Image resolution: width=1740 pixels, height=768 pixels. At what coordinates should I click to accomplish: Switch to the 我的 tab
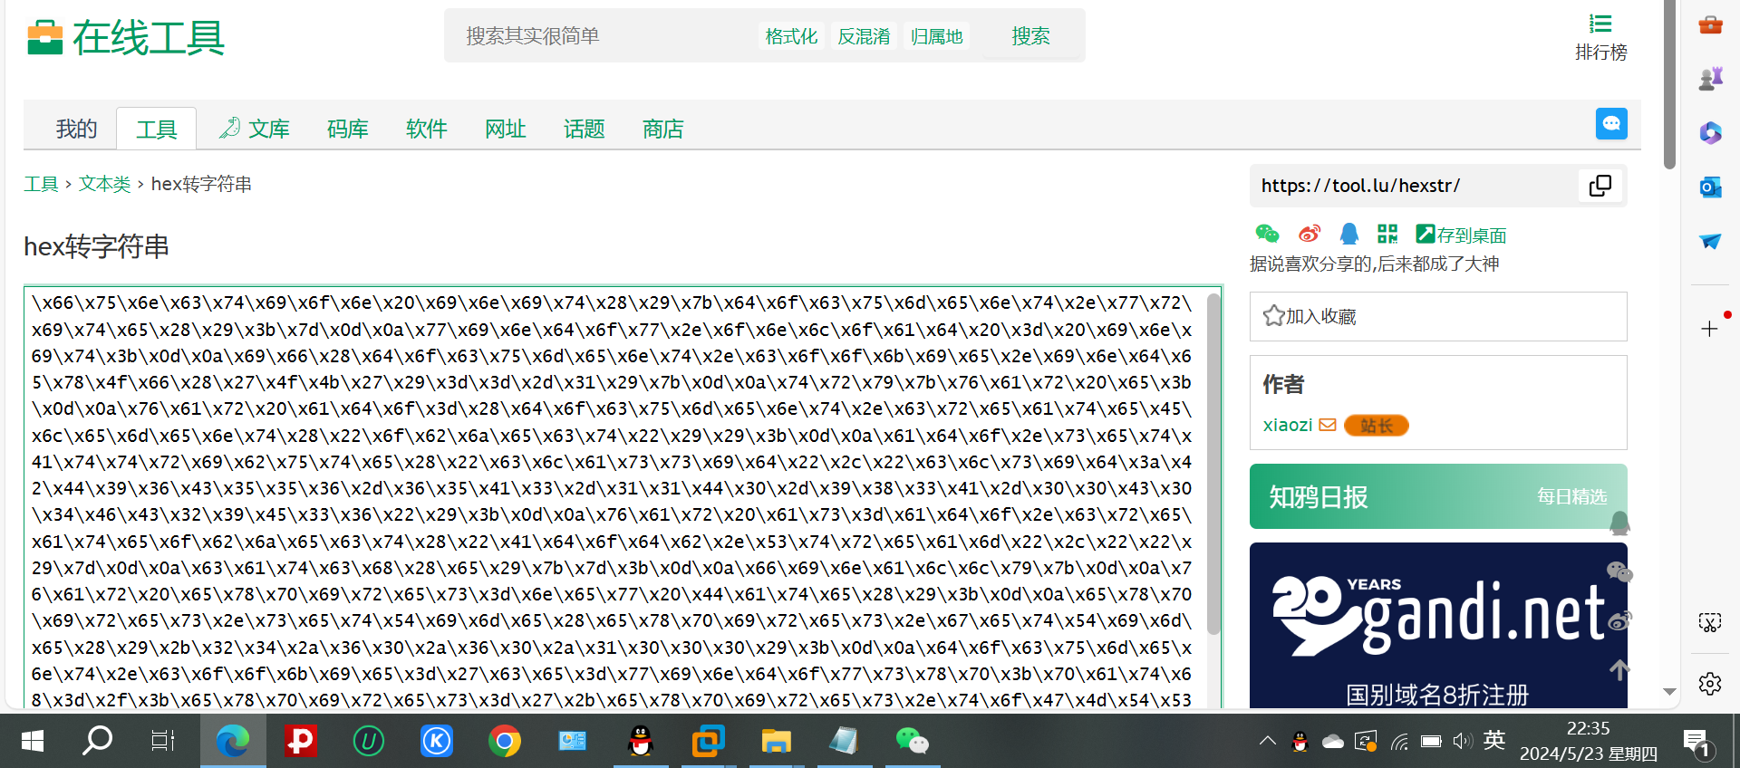[76, 129]
